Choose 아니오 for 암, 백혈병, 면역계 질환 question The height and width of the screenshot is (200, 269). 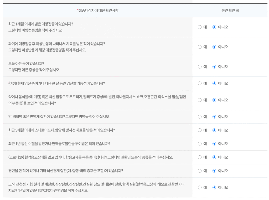214,117
